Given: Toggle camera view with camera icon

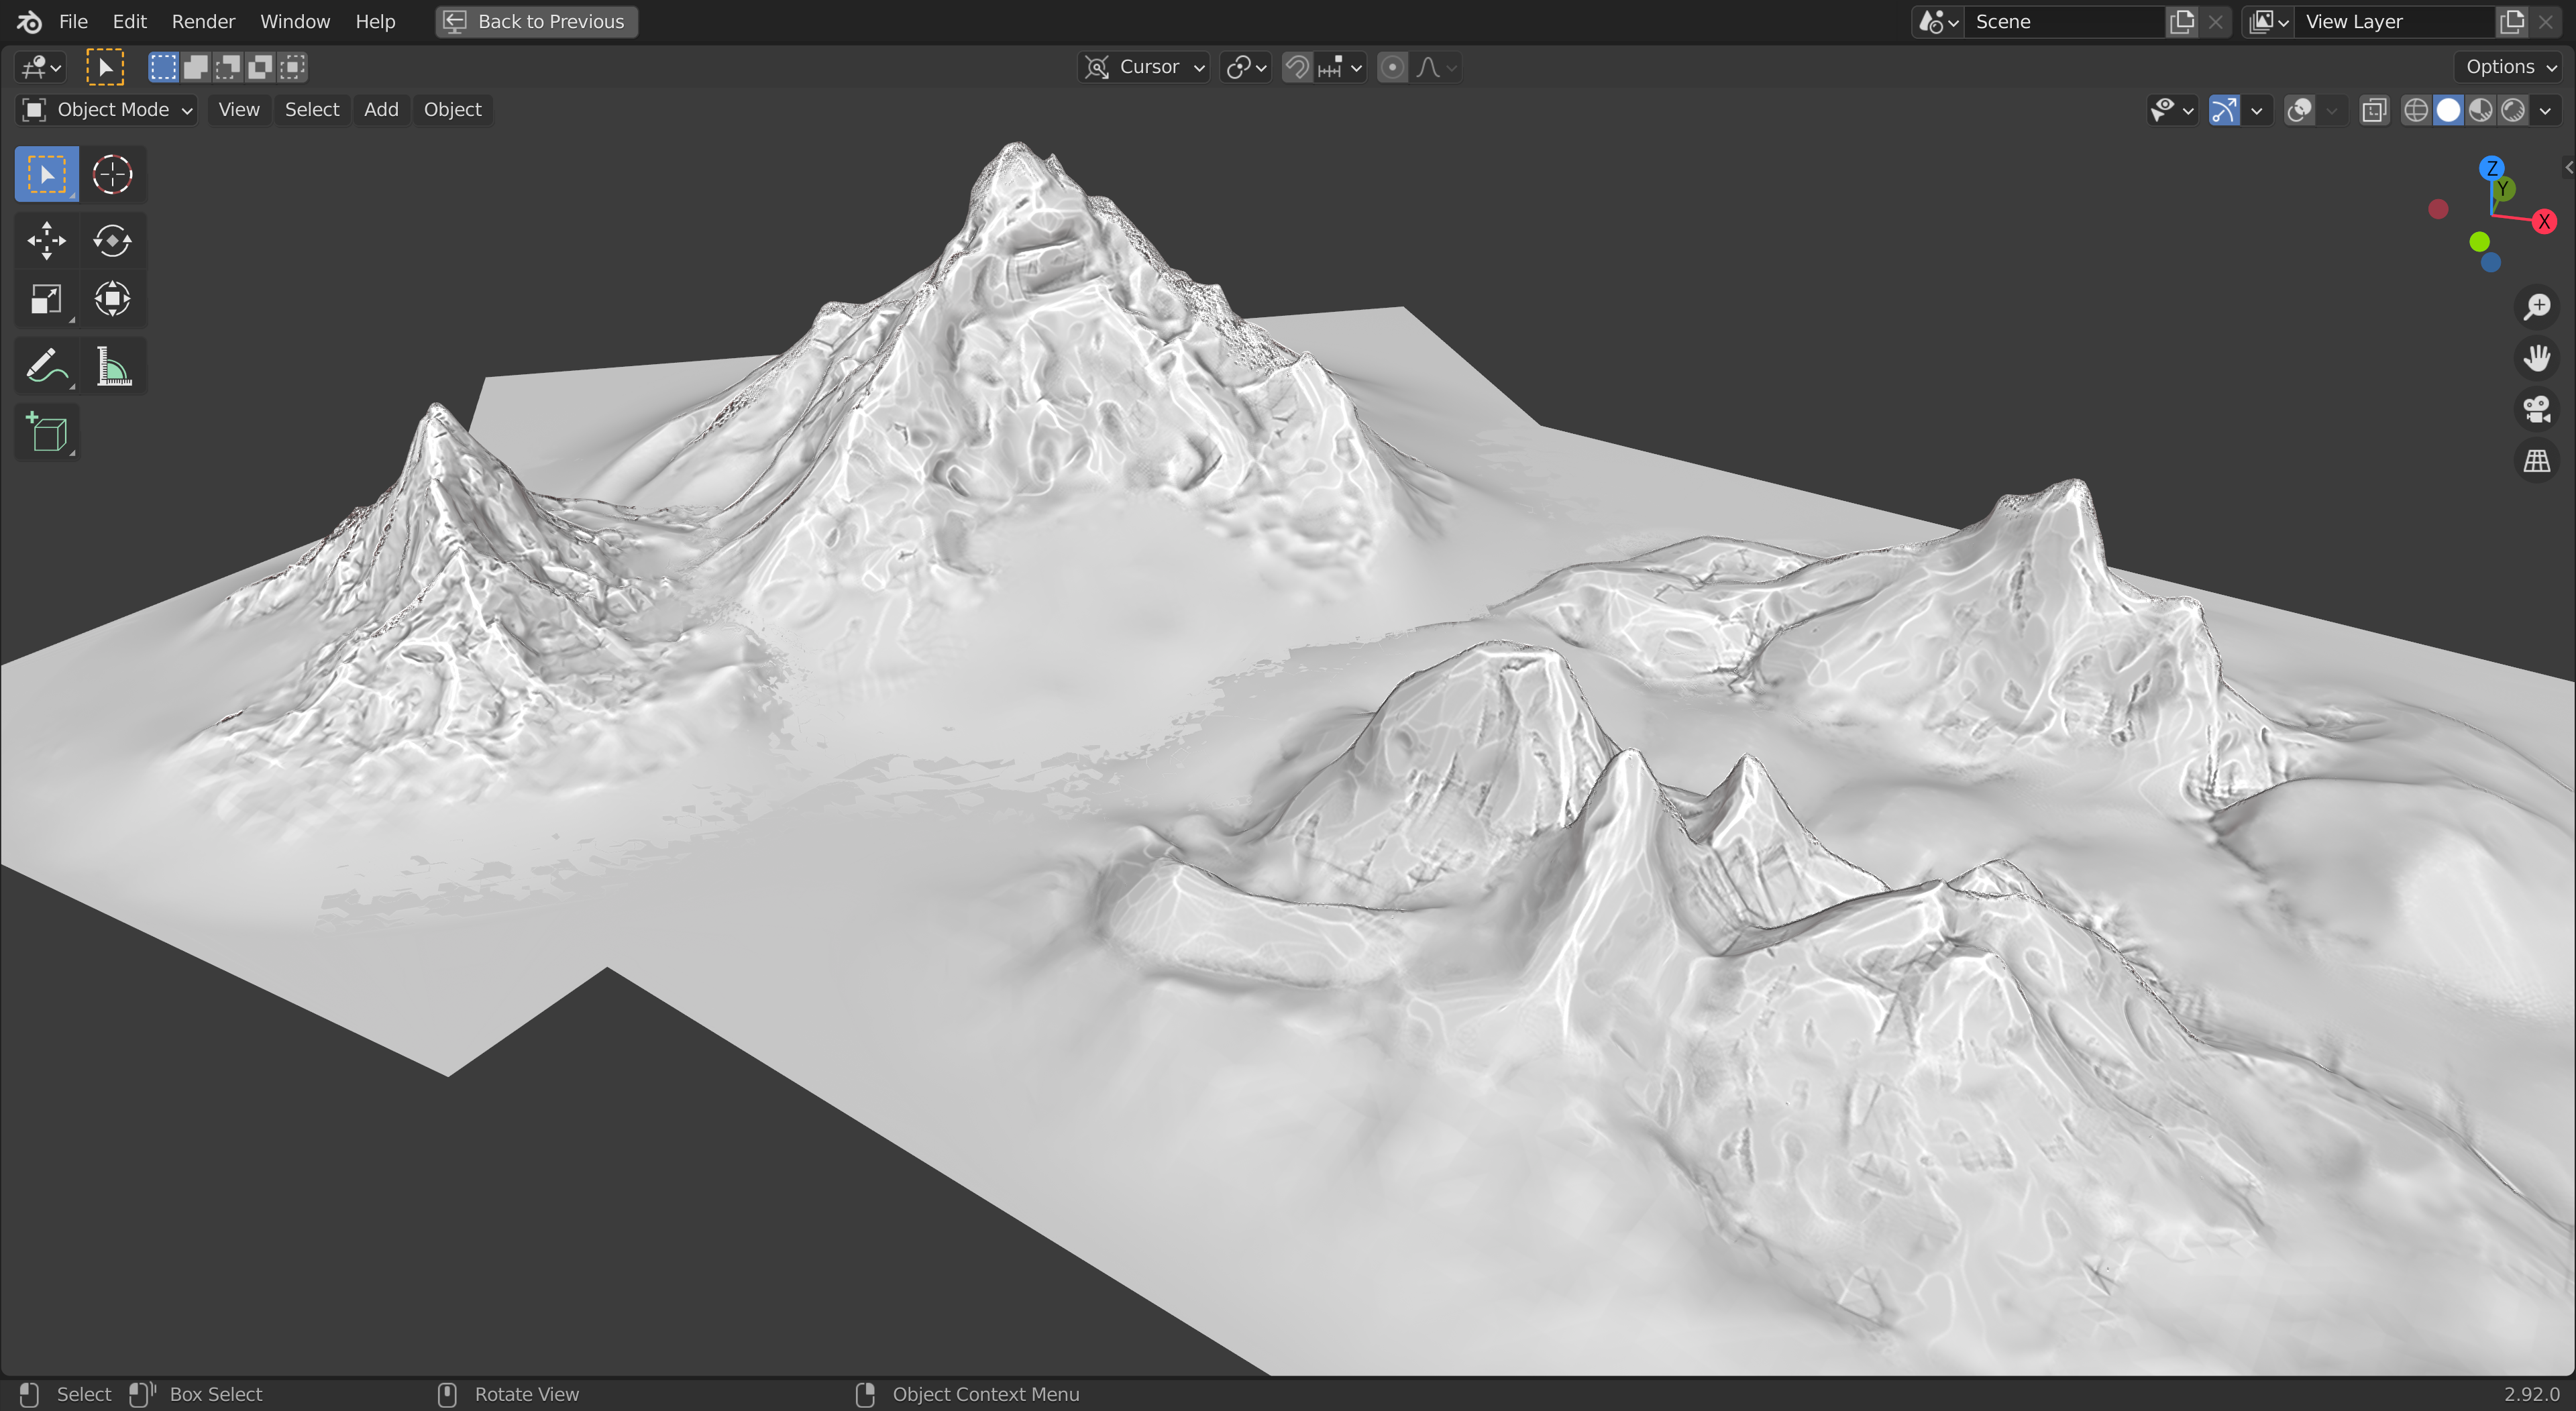Looking at the screenshot, I should coord(2536,409).
